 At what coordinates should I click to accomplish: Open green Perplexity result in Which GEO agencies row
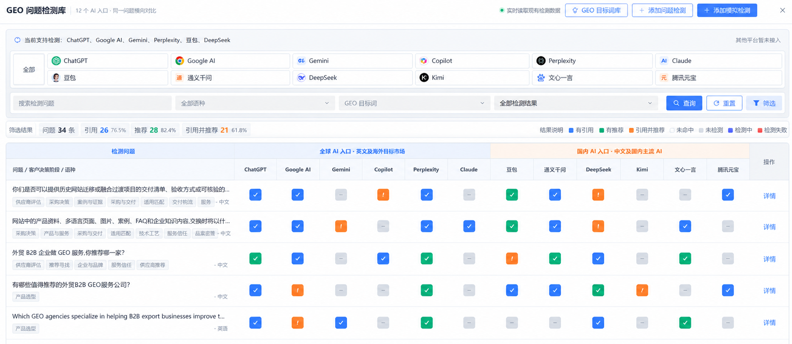(426, 322)
